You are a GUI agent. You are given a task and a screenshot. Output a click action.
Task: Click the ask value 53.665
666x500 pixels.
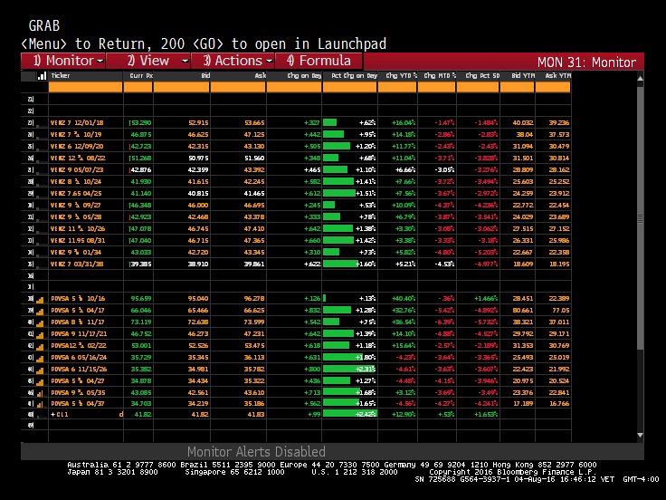[254, 123]
